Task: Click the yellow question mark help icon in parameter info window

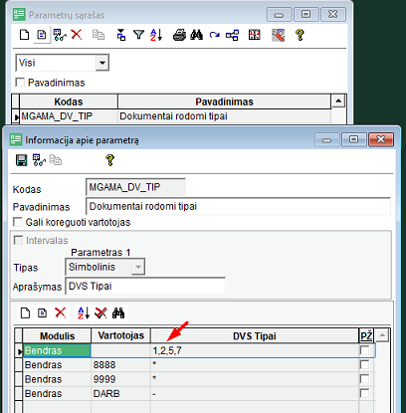Action: [110, 160]
